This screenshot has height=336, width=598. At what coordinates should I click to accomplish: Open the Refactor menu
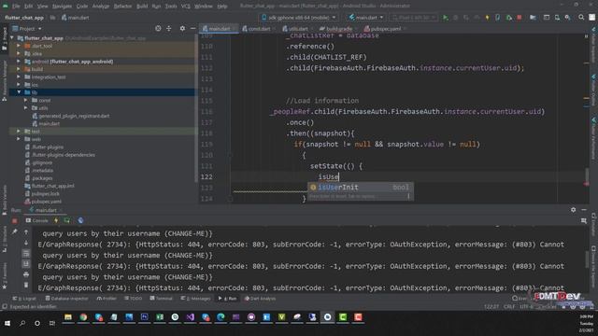pos(122,7)
